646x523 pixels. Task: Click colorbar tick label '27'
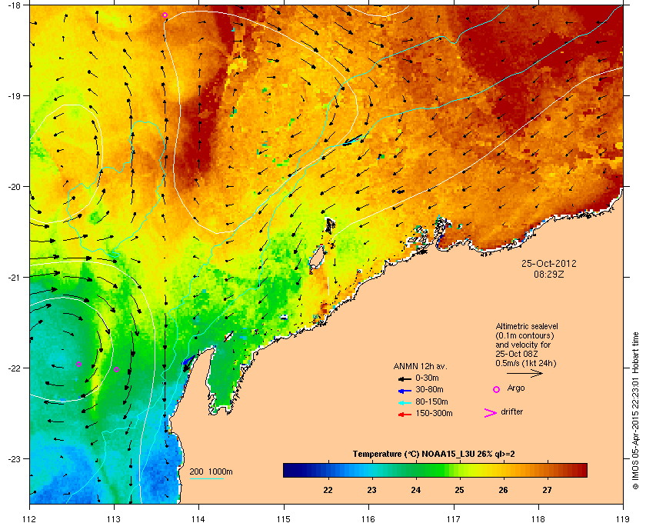coord(547,490)
